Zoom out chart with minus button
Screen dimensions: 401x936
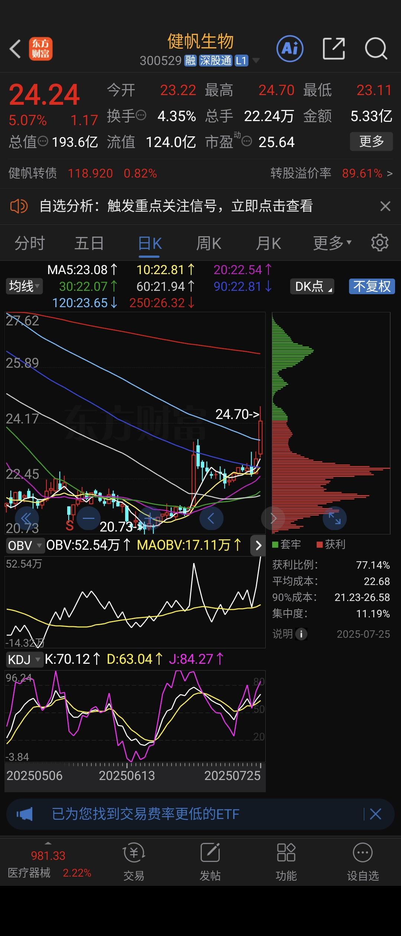(x=88, y=518)
